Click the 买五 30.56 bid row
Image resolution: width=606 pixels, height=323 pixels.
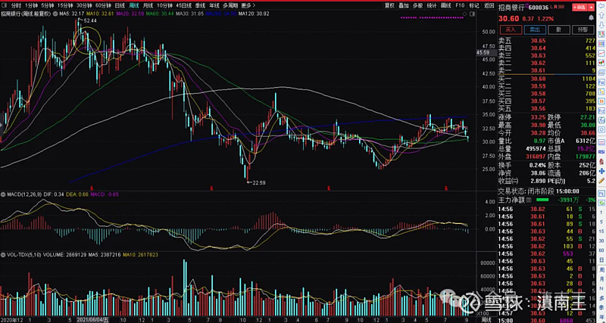546,108
